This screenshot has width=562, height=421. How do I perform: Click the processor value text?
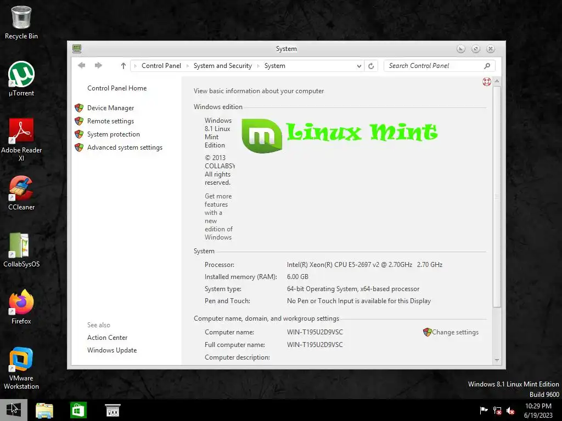click(364, 265)
